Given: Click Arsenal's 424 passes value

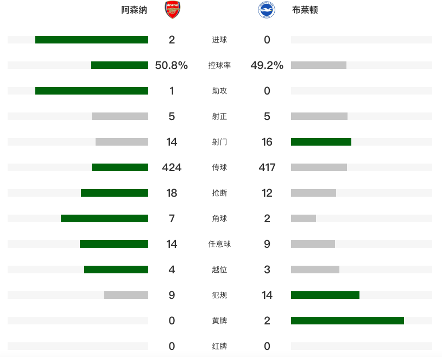Looking at the screenshot, I should point(172,167).
